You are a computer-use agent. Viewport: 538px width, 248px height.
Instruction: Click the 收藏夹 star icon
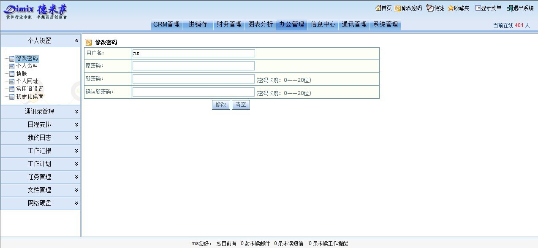click(451, 8)
